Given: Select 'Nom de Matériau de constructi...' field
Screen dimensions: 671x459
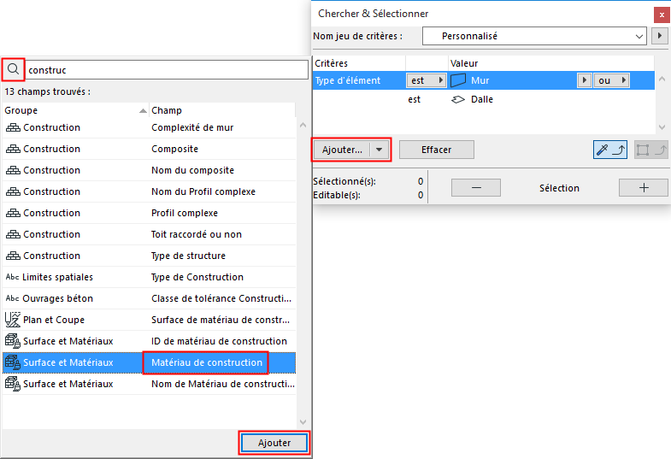Looking at the screenshot, I should (149, 384).
